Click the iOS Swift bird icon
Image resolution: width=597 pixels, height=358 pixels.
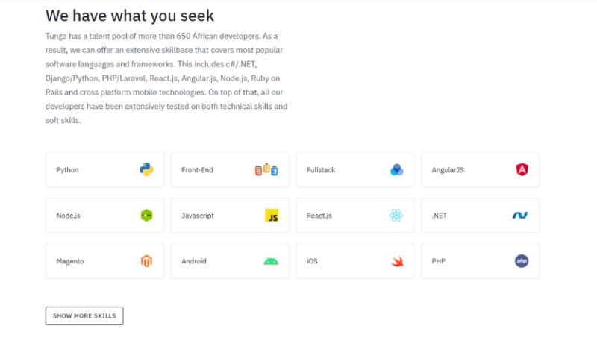tap(397, 261)
